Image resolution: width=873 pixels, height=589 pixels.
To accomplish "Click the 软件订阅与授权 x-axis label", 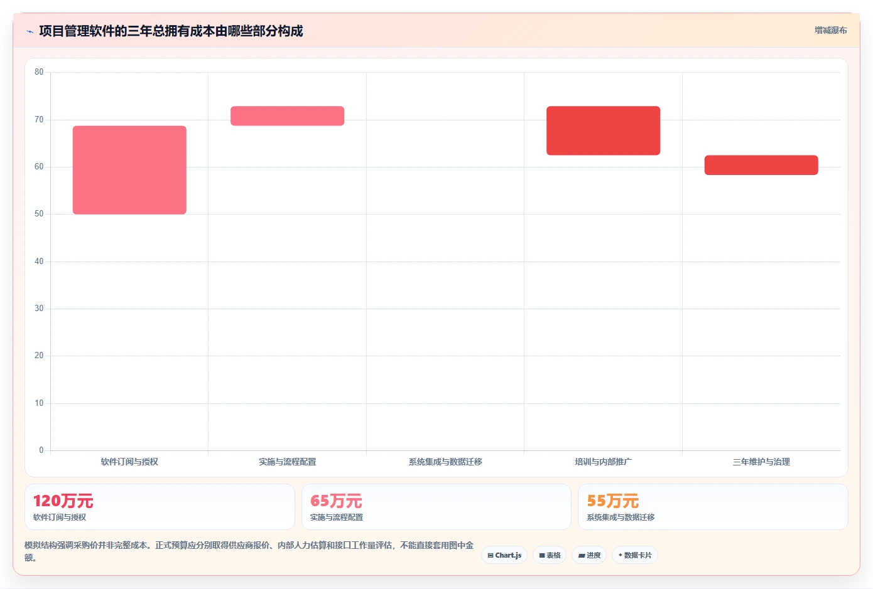I will click(129, 462).
